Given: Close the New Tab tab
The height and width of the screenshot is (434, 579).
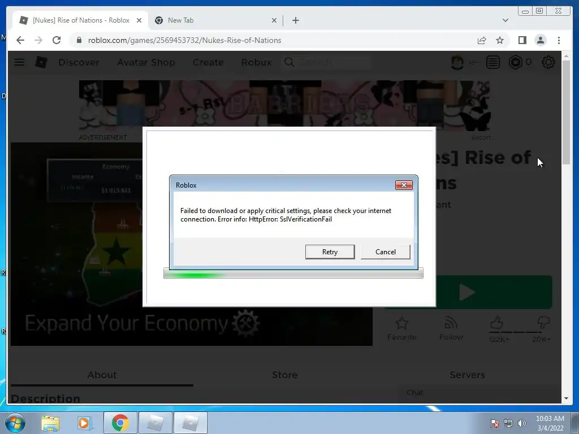Looking at the screenshot, I should click(x=274, y=20).
